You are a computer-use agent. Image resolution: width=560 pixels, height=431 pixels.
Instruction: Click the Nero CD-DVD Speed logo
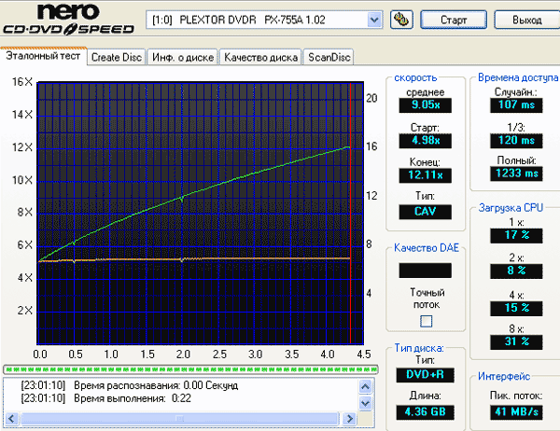coord(68,20)
